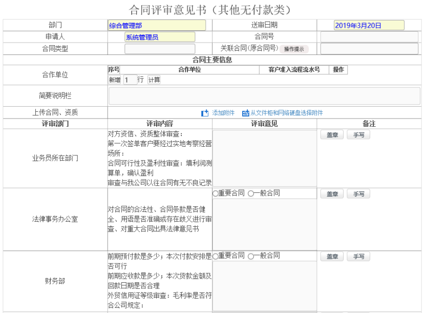Open the 送审日期 date field
This screenshot has height=313, width=425.
pos(368,25)
